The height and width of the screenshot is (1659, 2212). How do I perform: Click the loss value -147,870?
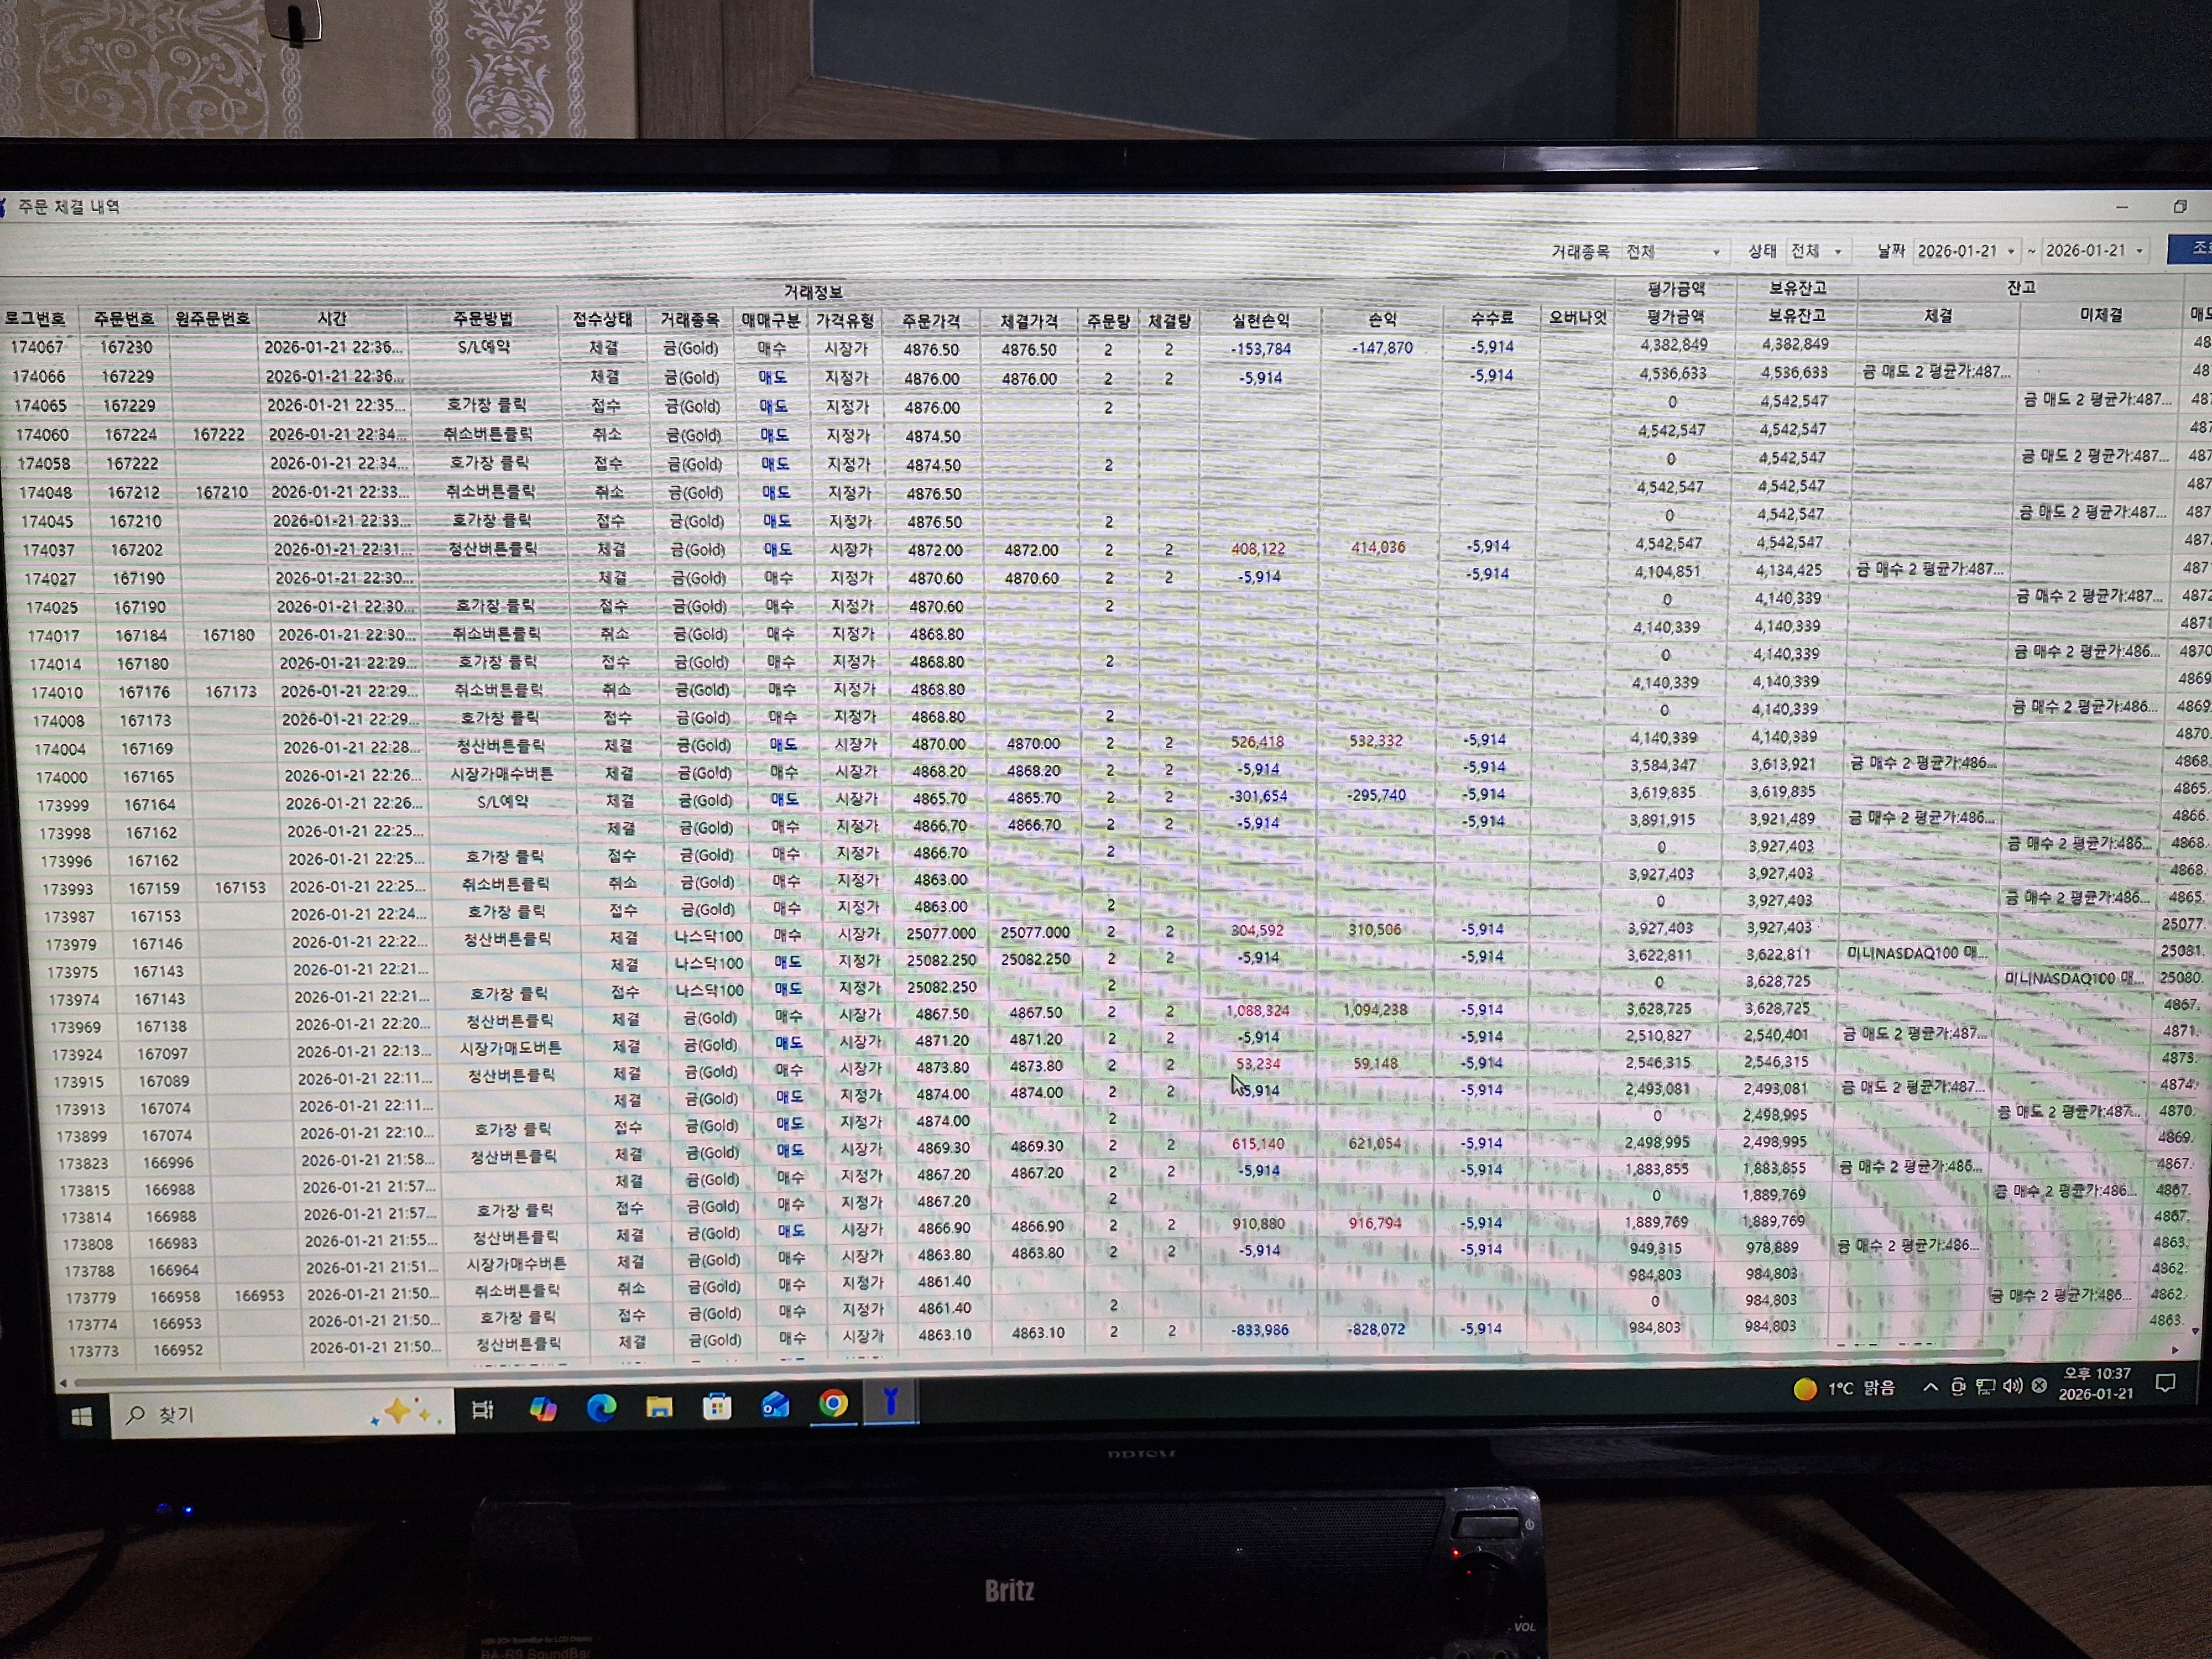1382,348
